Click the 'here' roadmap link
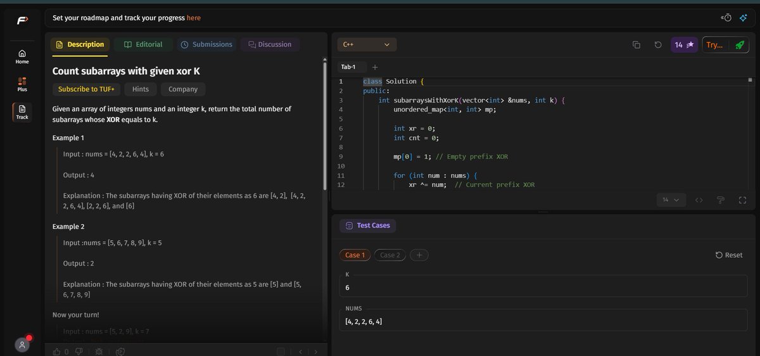Screen dimensions: 760x356 (194, 18)
